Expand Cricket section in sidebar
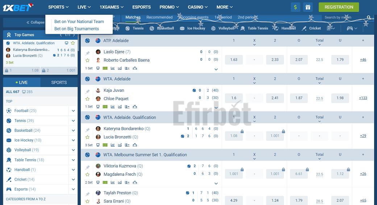The height and width of the screenshot is (205, 377). [x=73, y=179]
